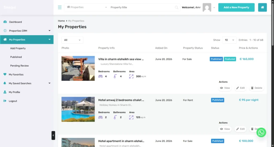Click the Added On column header
This screenshot has height=147, width=274.
[161, 48]
